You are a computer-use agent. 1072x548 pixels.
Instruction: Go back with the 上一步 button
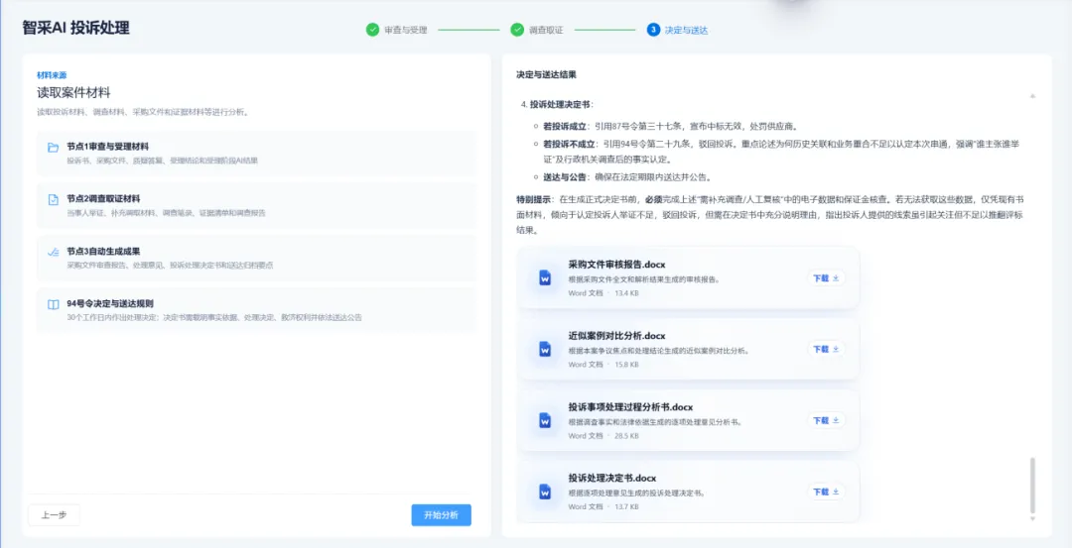point(54,515)
